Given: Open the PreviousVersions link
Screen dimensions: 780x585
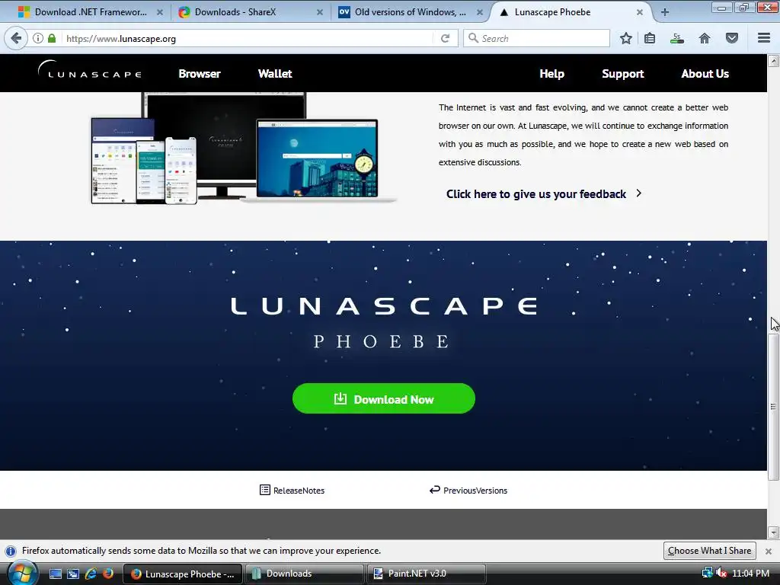Looking at the screenshot, I should [x=475, y=491].
